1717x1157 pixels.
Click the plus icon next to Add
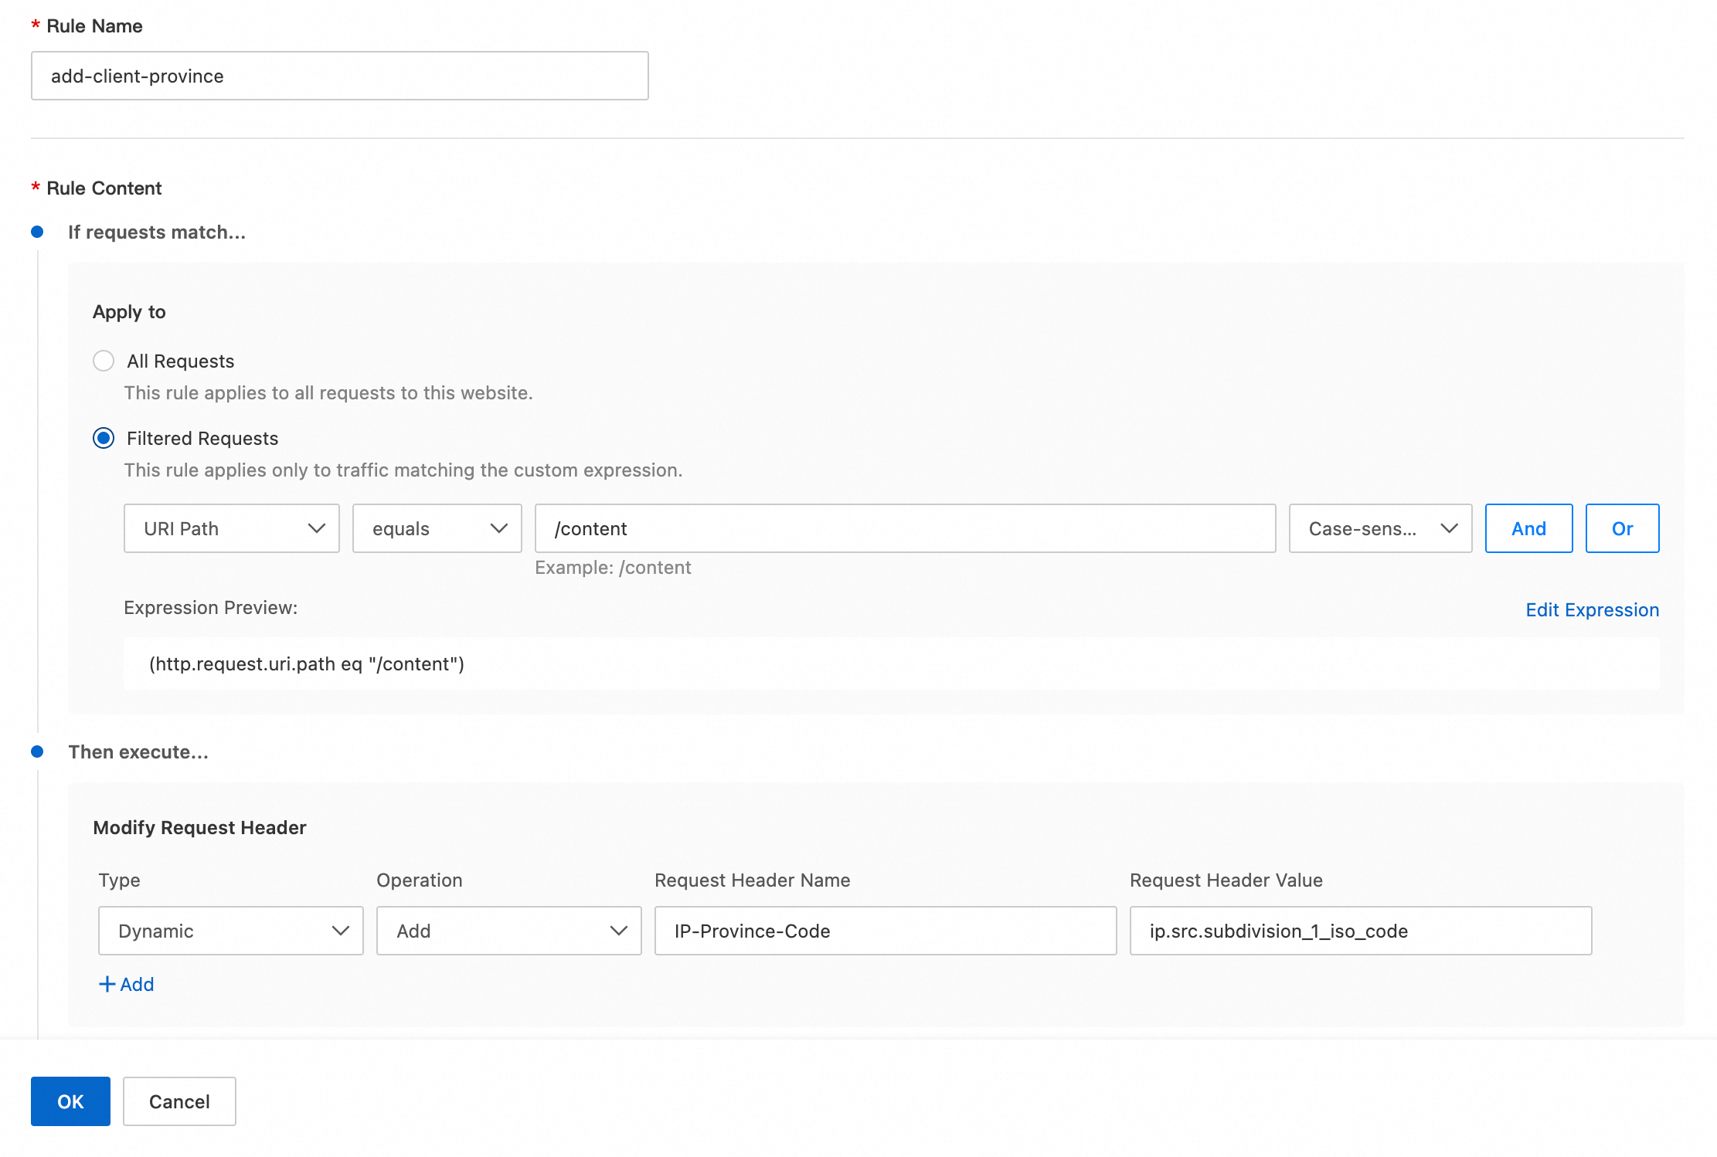point(107,984)
